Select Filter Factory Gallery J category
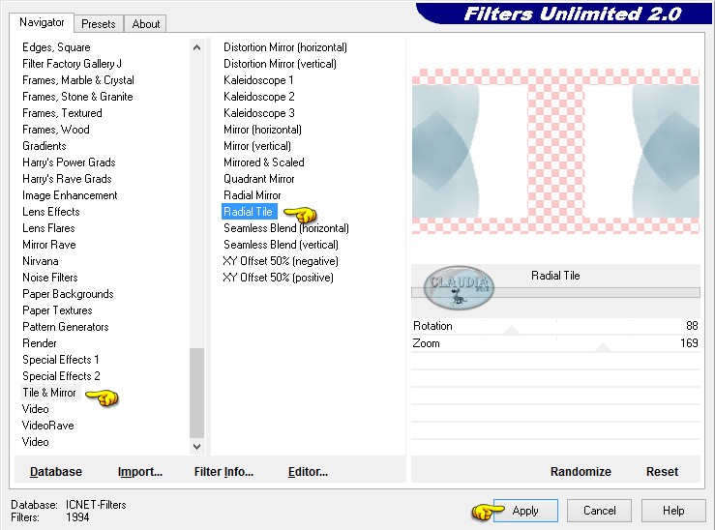 pos(72,64)
